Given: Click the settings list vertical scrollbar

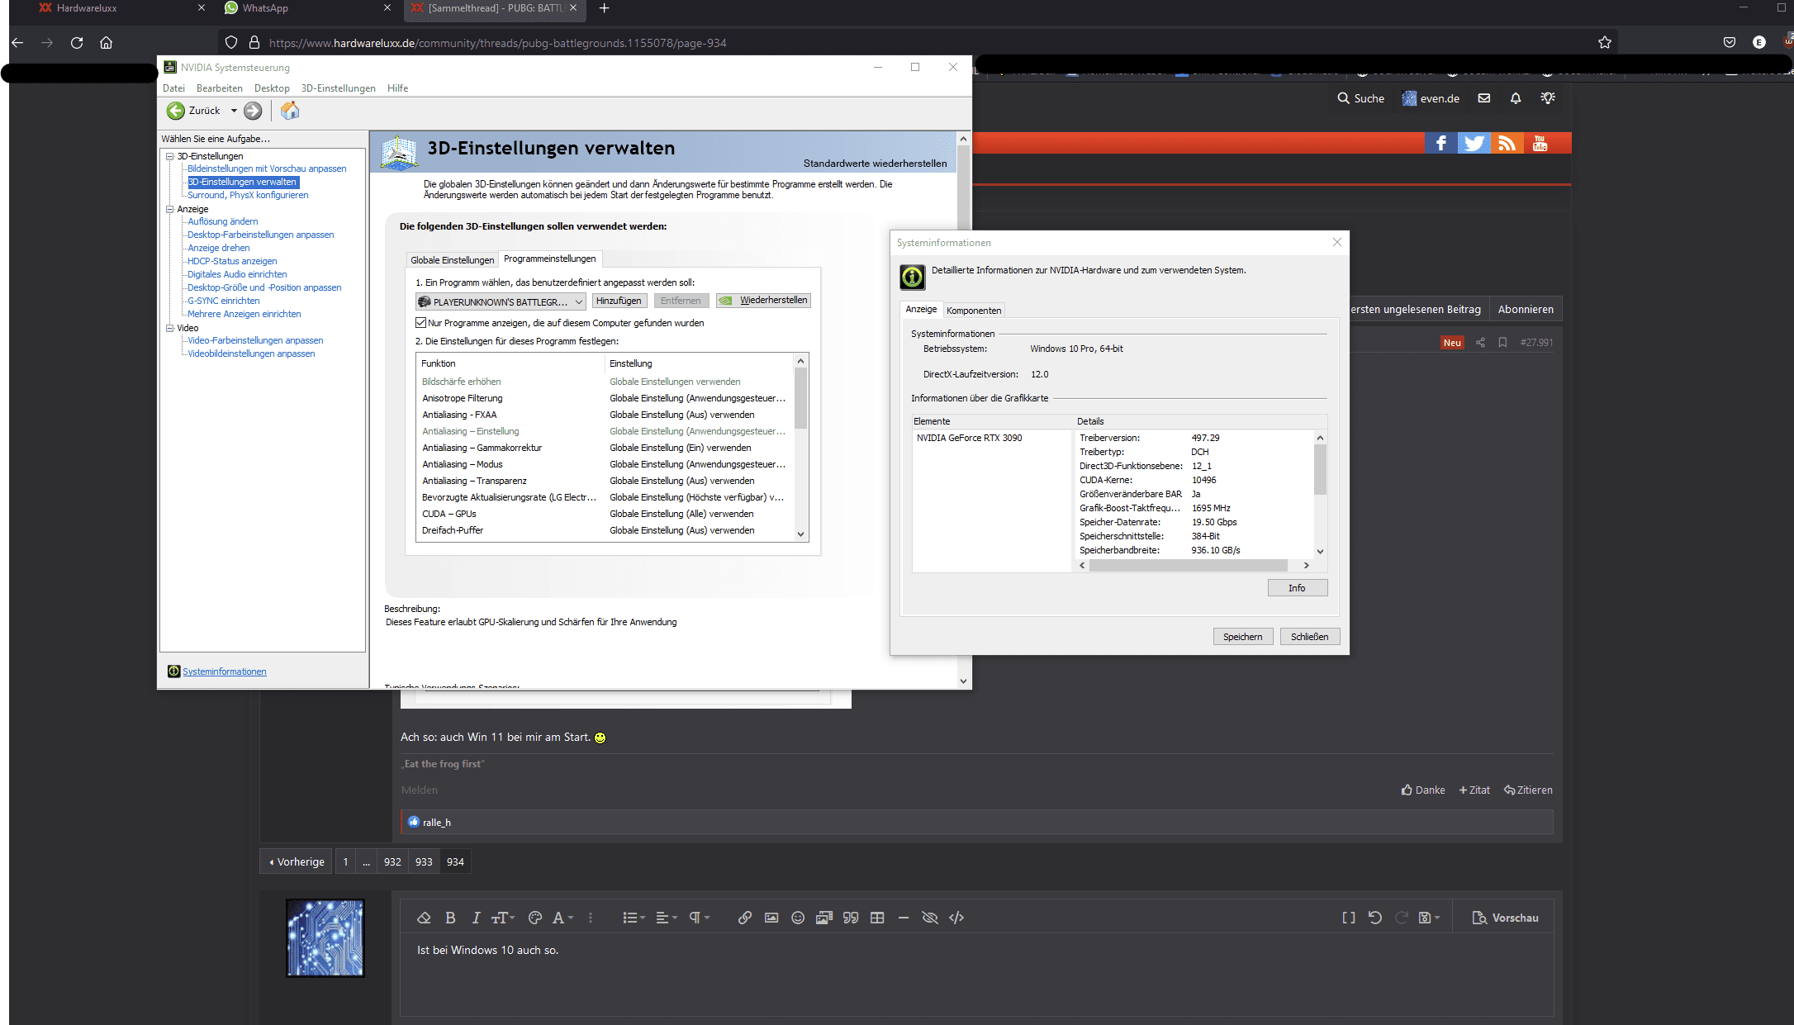Looking at the screenshot, I should pos(800,448).
